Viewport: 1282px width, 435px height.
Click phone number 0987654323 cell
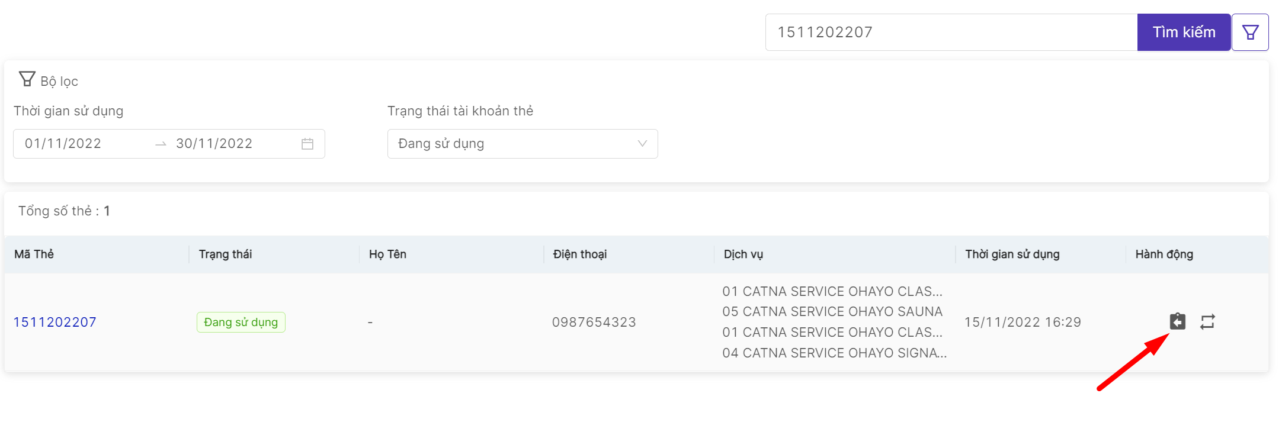click(x=594, y=322)
